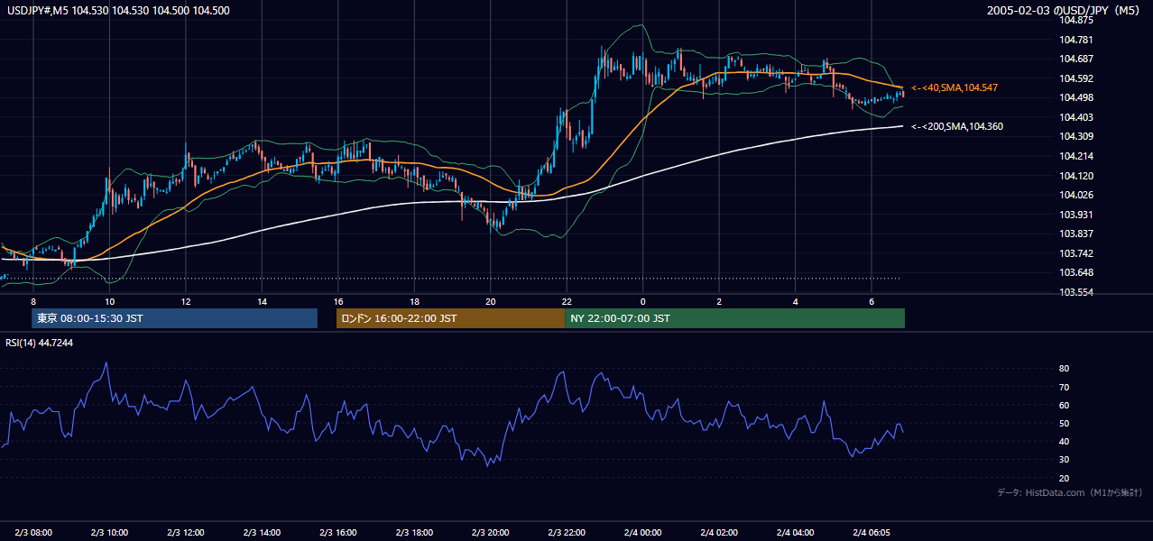Click price axis value 103.837
Screen dimensions: 1153x541
click(1075, 234)
